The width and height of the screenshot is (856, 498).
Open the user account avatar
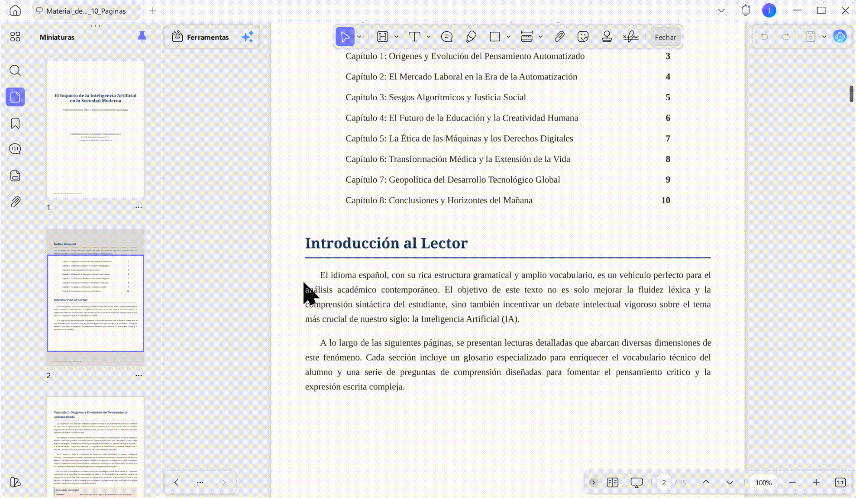[x=769, y=10]
